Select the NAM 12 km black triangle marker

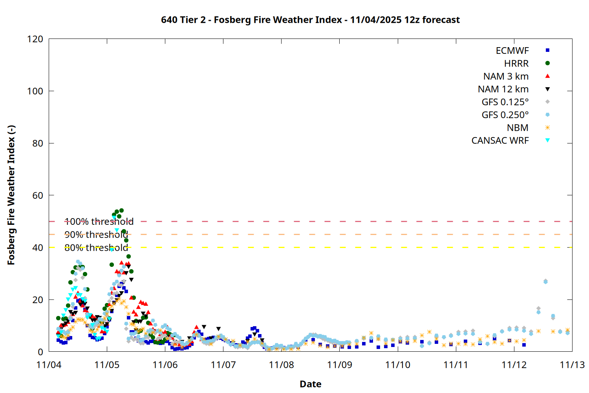(x=547, y=89)
